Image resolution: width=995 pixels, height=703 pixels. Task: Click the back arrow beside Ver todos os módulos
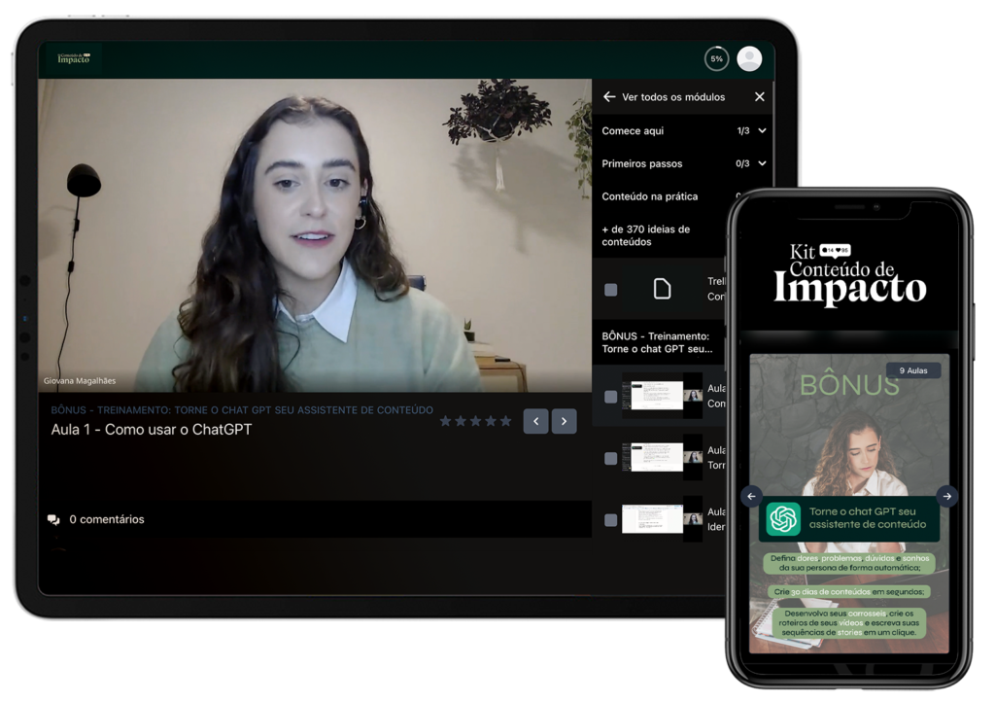click(609, 97)
